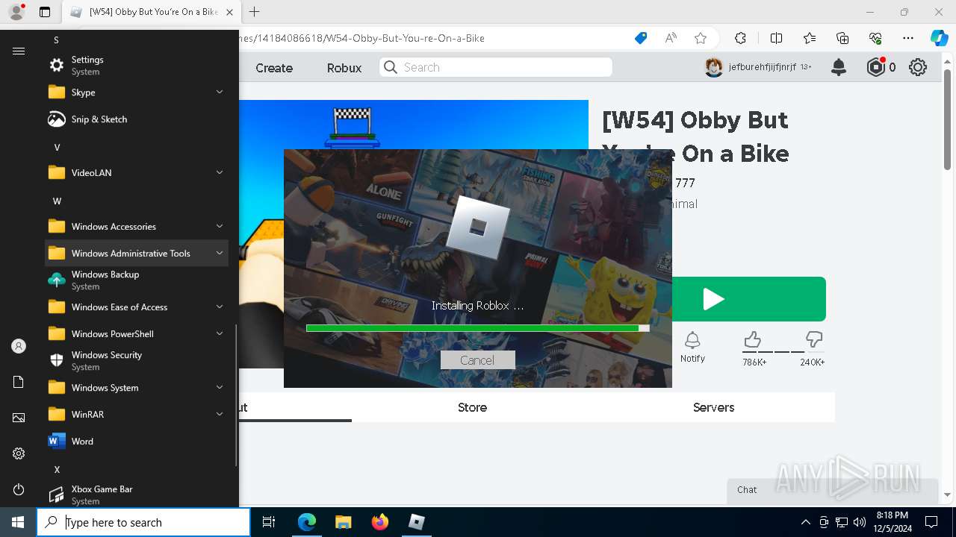This screenshot has width=956, height=537.
Task: Open Robux balance icon
Action: coord(875,67)
